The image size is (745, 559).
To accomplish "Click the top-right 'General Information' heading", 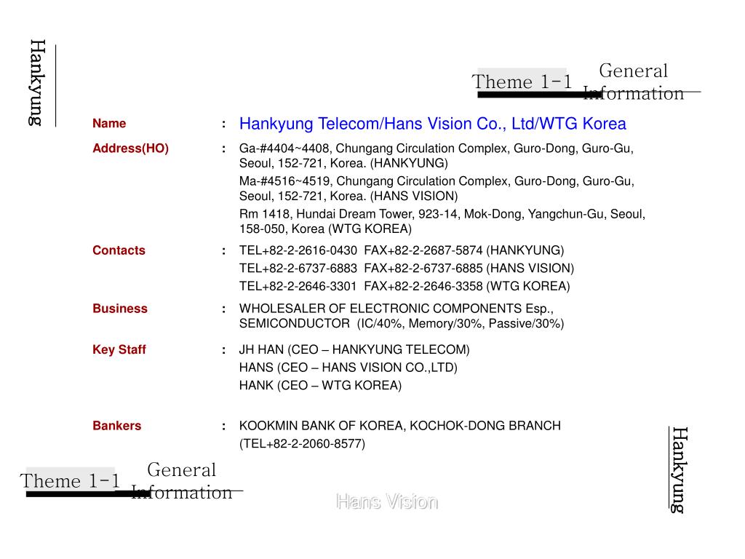I will 634,82.
